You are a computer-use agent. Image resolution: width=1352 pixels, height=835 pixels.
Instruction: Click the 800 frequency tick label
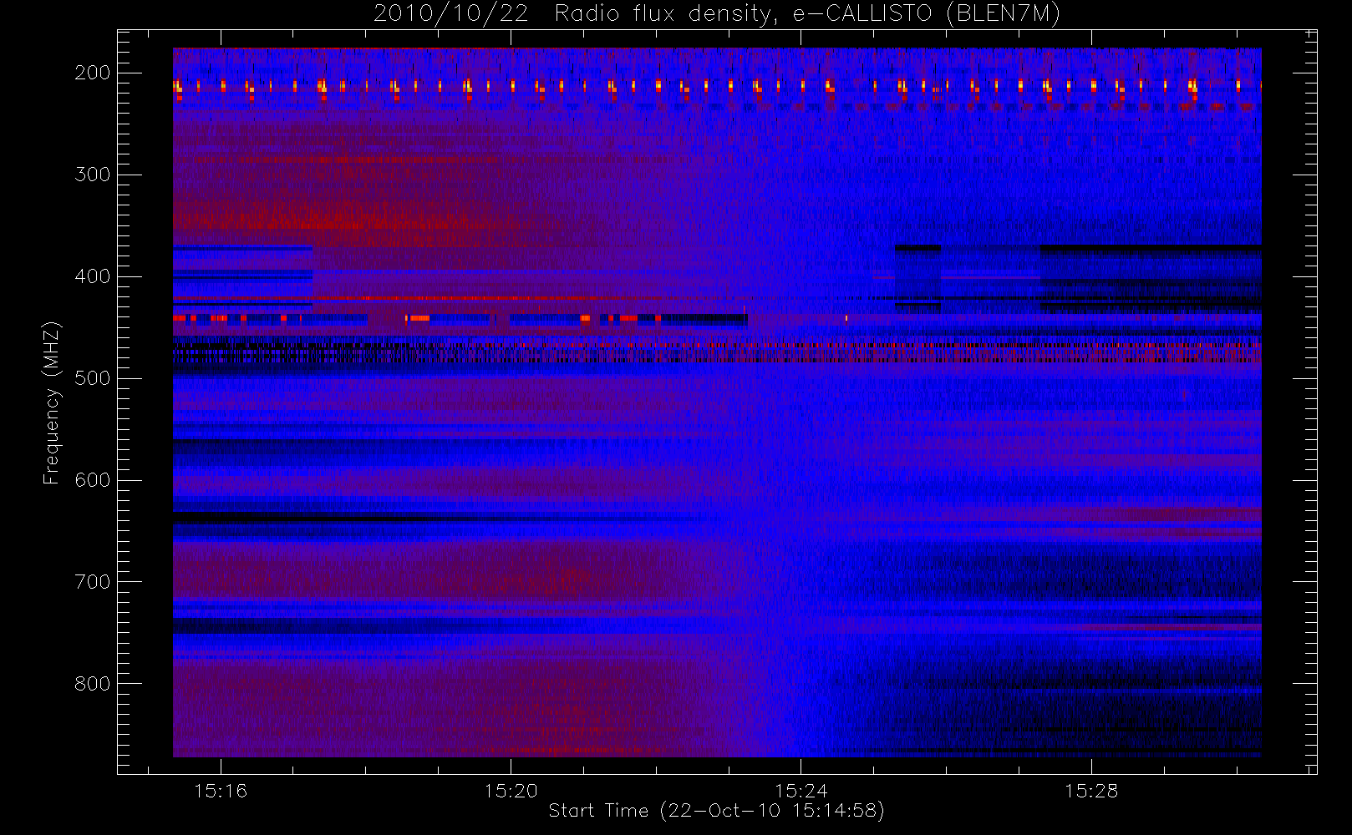pos(93,684)
